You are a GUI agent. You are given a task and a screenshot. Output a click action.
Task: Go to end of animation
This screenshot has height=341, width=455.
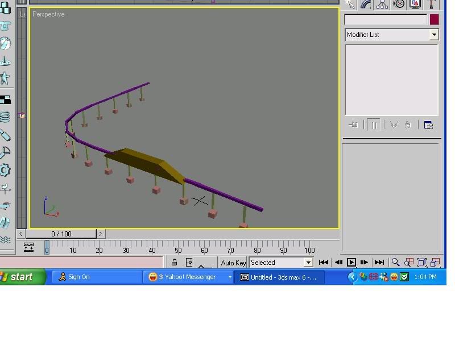click(x=379, y=263)
